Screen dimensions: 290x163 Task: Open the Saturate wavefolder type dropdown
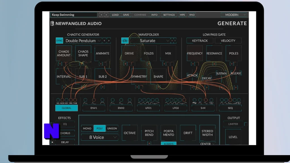150,41
